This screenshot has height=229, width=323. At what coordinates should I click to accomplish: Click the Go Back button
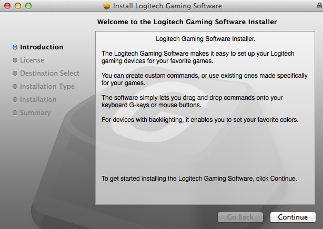[x=240, y=217]
